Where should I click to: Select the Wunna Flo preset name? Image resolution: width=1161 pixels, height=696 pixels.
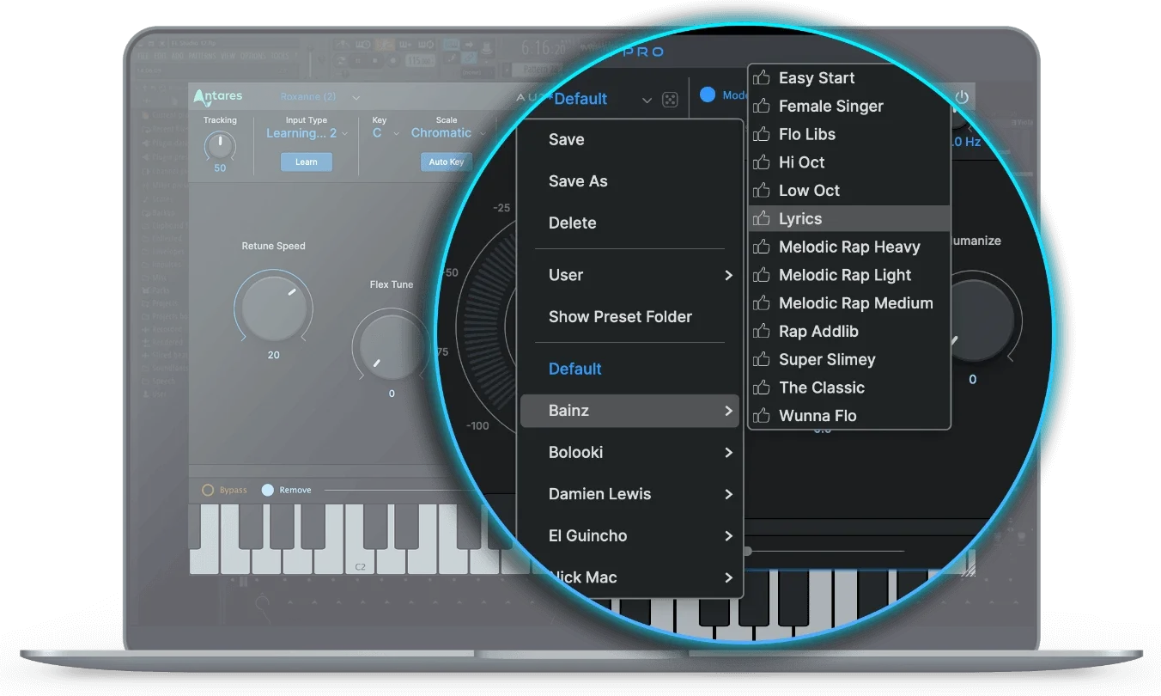pyautogui.click(x=818, y=416)
